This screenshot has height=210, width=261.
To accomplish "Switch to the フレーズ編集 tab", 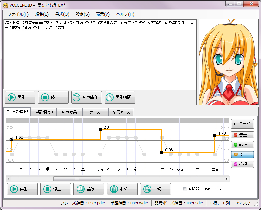I will (x=17, y=112).
